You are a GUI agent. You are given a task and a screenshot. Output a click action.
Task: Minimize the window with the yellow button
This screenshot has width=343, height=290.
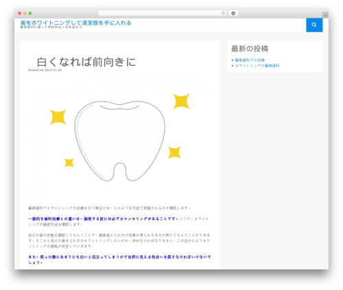point(25,13)
